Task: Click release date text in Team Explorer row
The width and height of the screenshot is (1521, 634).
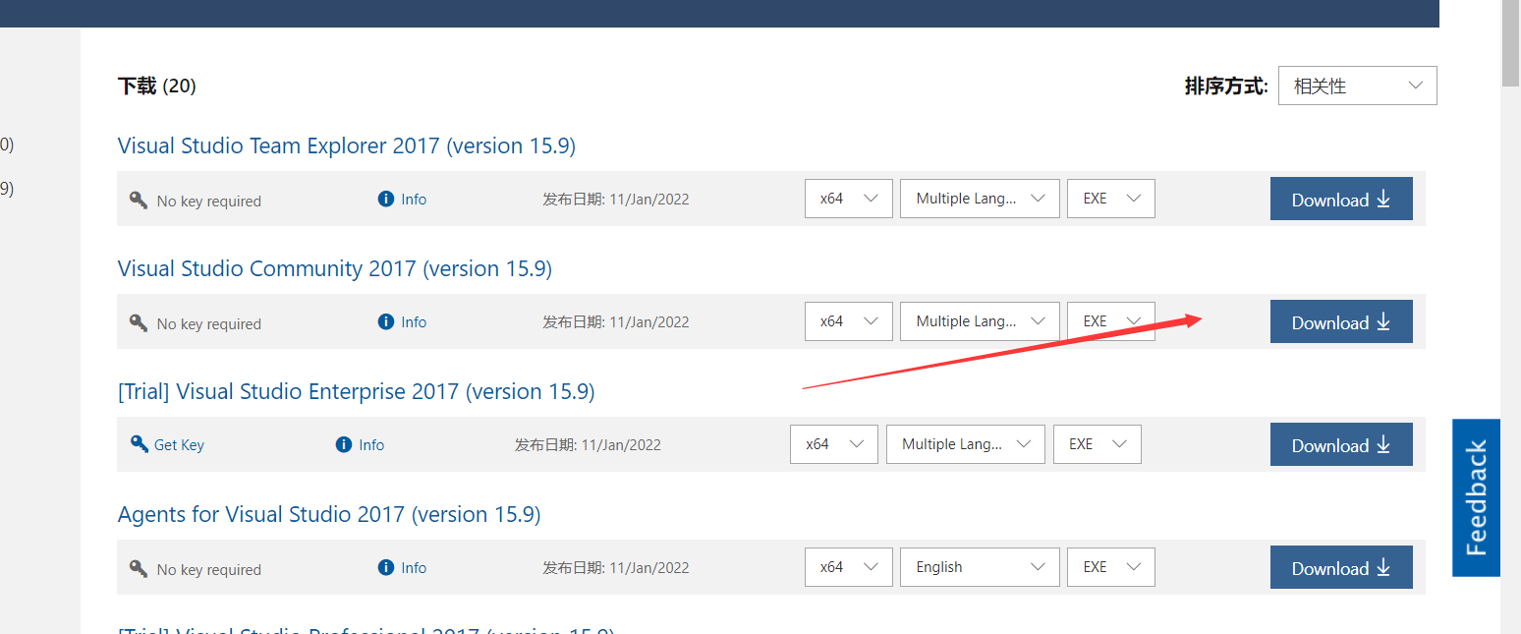Action: (616, 200)
